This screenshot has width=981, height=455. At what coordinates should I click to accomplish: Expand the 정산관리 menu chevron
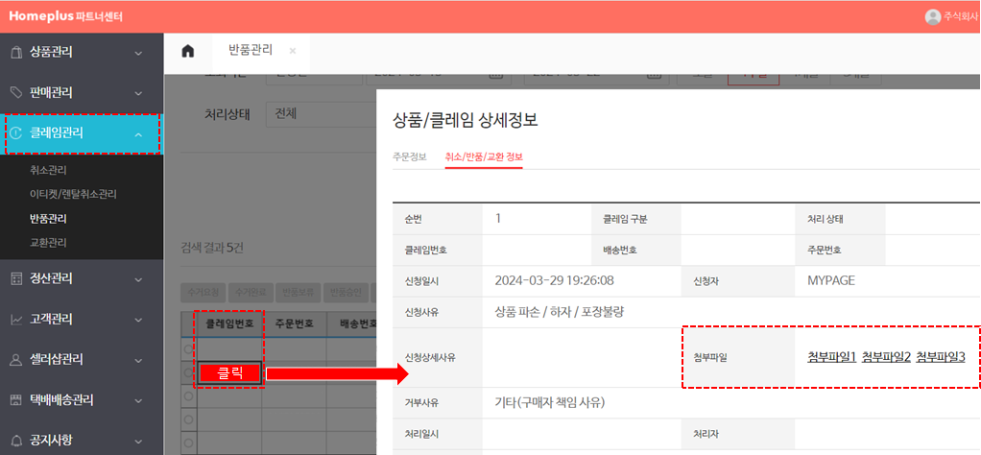click(x=138, y=278)
